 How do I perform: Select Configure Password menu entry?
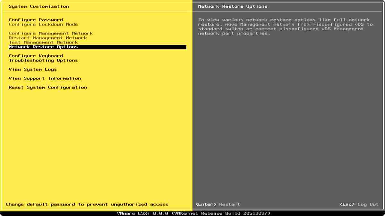point(36,20)
